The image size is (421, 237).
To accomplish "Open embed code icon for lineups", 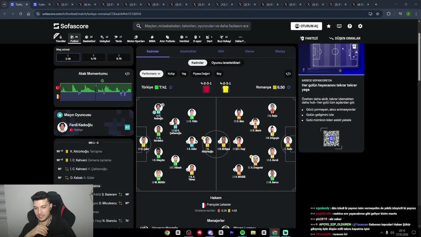I will pos(288,74).
